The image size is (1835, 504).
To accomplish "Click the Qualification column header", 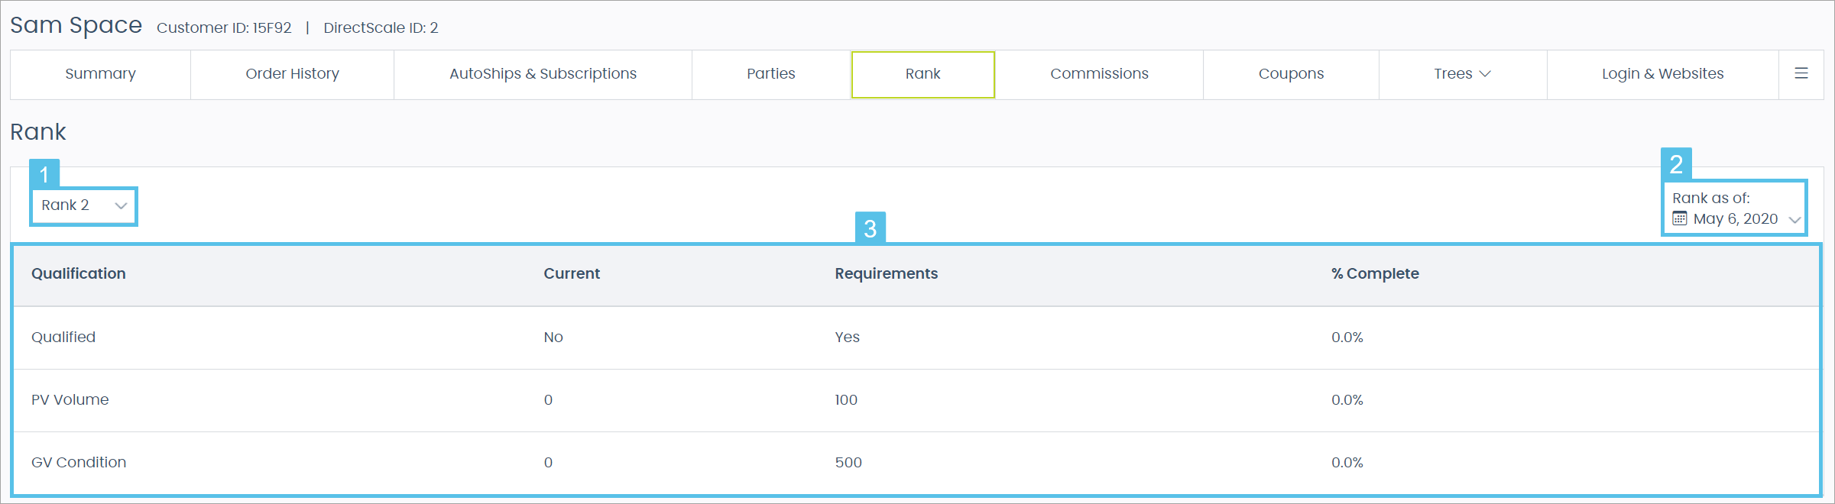I will [x=79, y=274].
